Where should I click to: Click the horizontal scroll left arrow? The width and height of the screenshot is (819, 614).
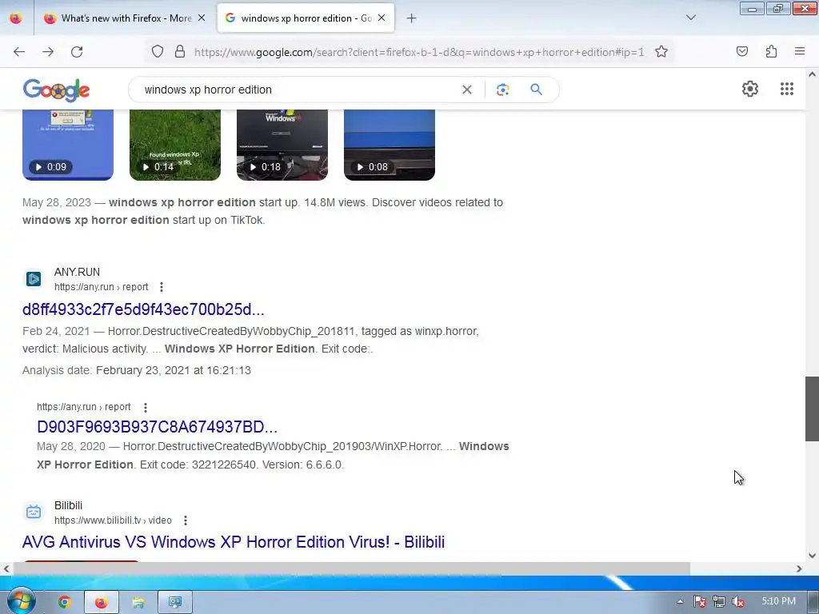6,568
